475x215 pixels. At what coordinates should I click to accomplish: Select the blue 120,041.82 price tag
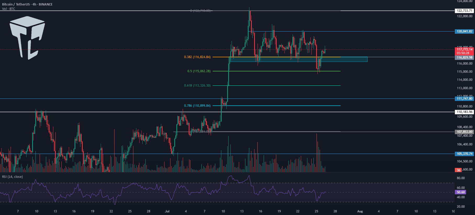464,31
